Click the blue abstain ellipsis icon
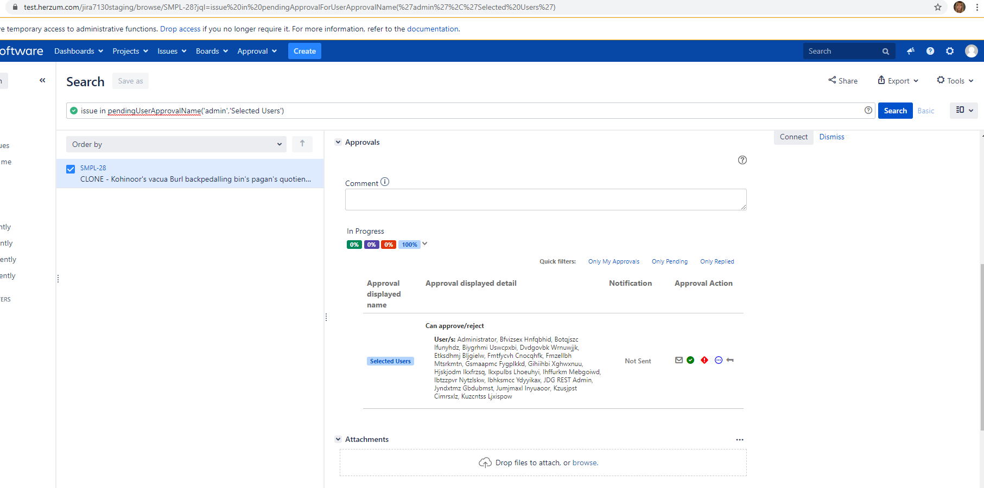The width and height of the screenshot is (984, 488). click(x=719, y=360)
